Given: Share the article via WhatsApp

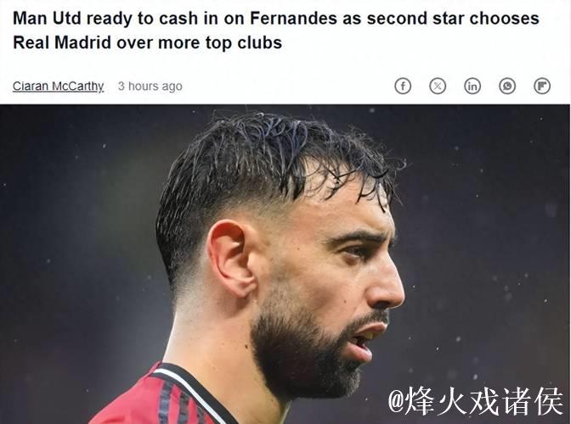Looking at the screenshot, I should [507, 86].
